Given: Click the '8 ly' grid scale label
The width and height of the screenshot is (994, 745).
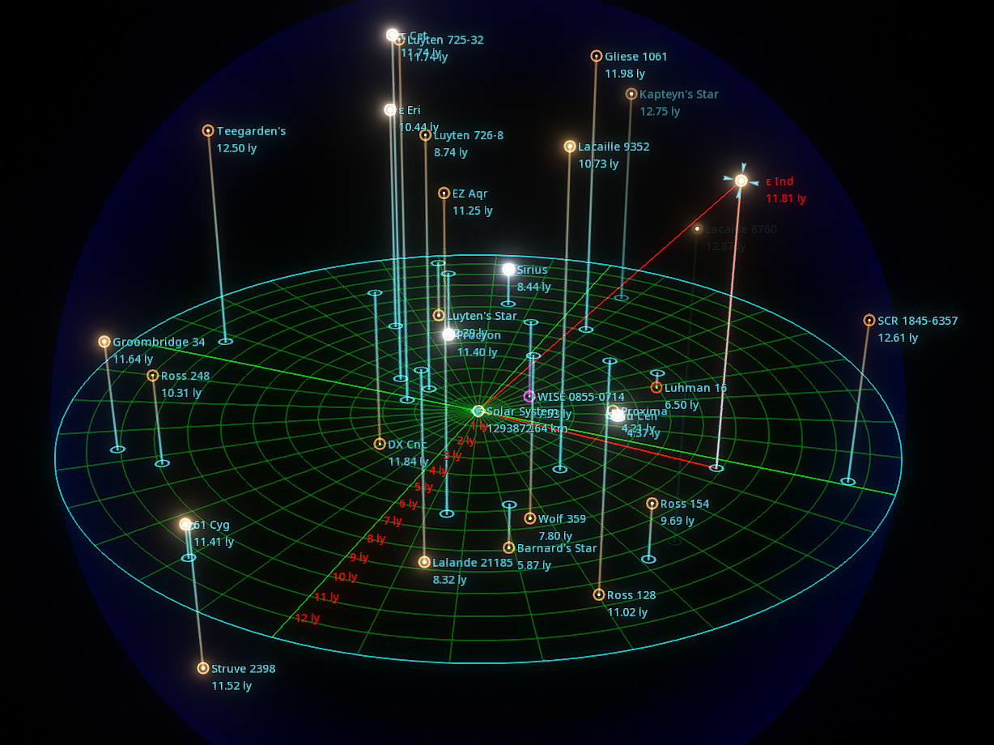Looking at the screenshot, I should (x=376, y=539).
